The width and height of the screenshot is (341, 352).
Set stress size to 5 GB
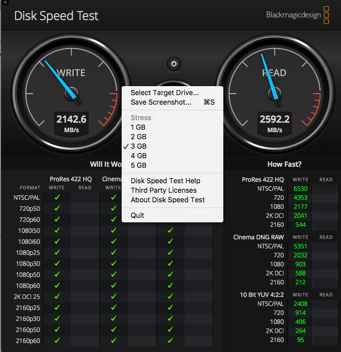click(x=172, y=165)
